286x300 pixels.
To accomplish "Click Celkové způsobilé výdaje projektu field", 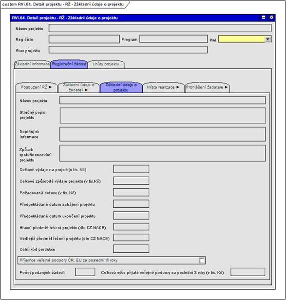I will 131,181.
